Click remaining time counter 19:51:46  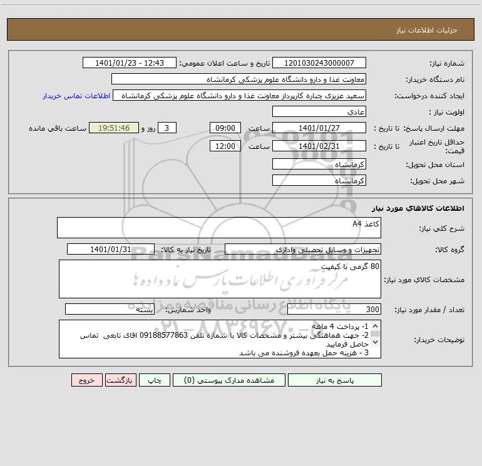tap(114, 128)
